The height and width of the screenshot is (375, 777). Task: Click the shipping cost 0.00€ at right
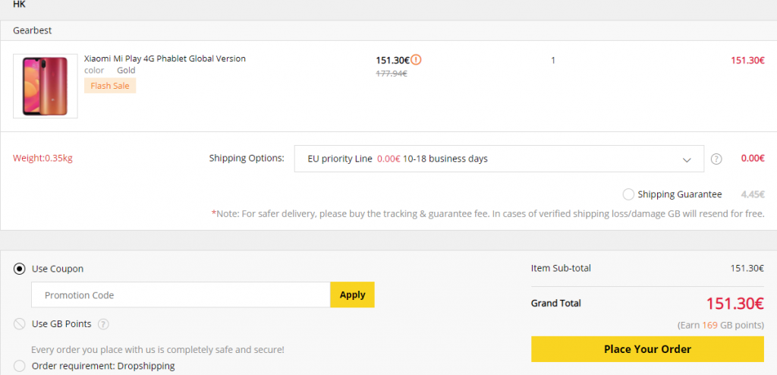[753, 159]
